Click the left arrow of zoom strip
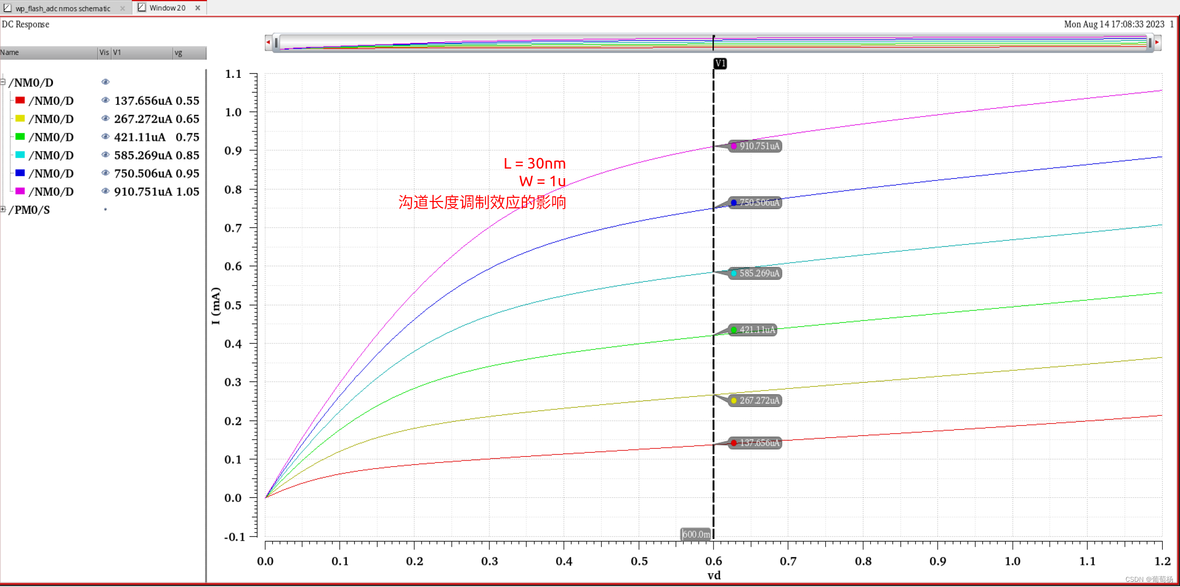The width and height of the screenshot is (1180, 587). pyautogui.click(x=268, y=43)
